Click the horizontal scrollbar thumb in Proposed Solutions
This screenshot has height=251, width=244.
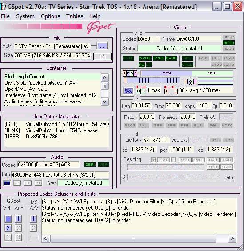click(x=133, y=239)
